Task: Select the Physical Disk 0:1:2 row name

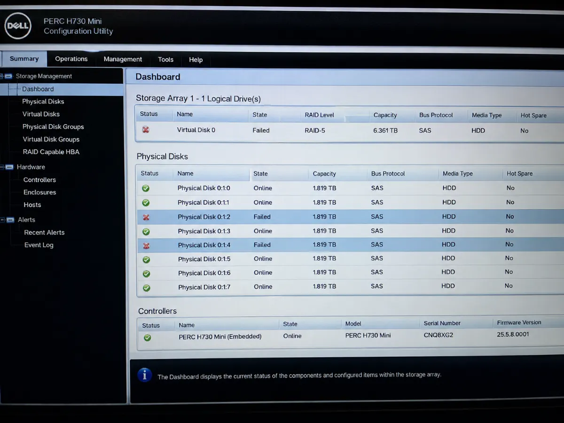Action: 204,217
